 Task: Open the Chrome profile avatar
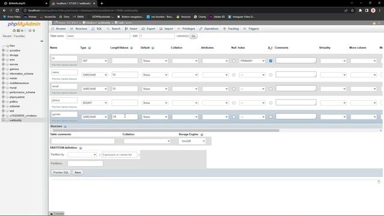[x=373, y=10]
